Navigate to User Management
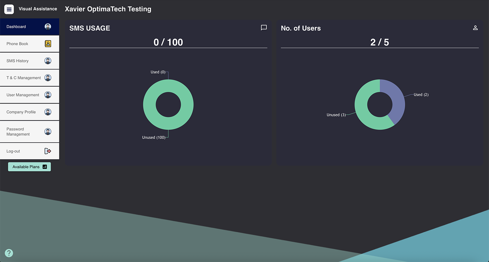Image resolution: width=489 pixels, height=262 pixels. [30, 95]
